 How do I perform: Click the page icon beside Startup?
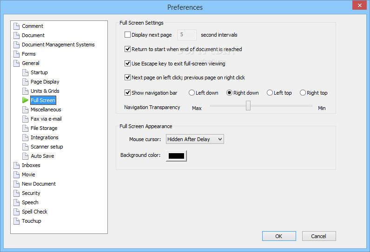[x=25, y=72]
